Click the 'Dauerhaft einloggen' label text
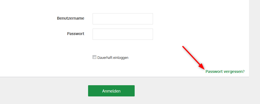 click(113, 57)
